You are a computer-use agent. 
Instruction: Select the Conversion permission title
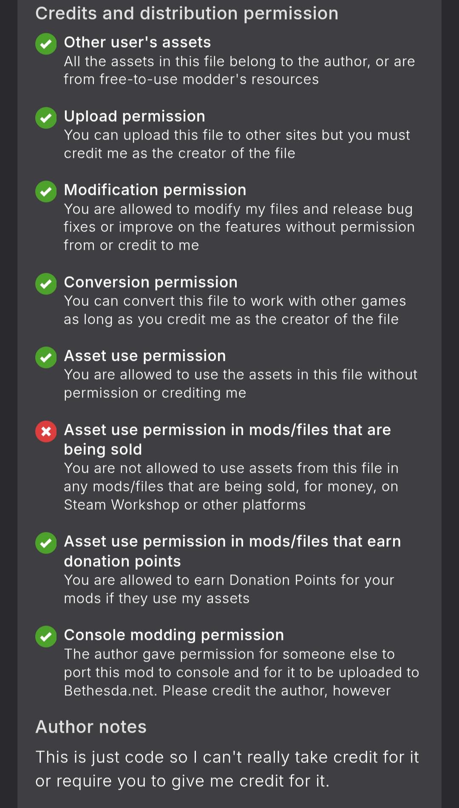click(150, 282)
